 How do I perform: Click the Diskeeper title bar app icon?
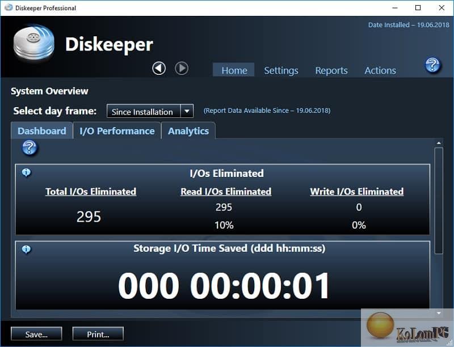[9, 8]
